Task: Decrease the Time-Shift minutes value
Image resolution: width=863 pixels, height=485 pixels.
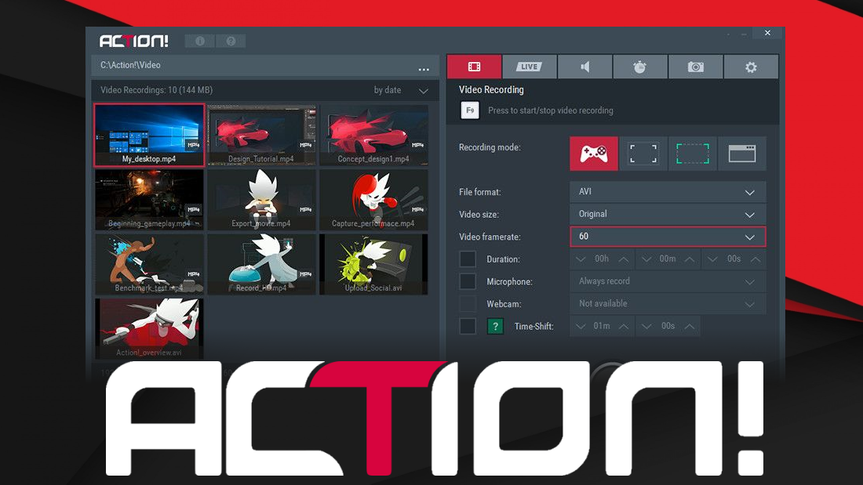Action: (x=581, y=327)
